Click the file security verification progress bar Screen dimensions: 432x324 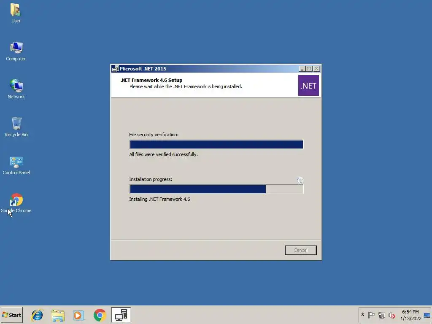[x=216, y=144]
